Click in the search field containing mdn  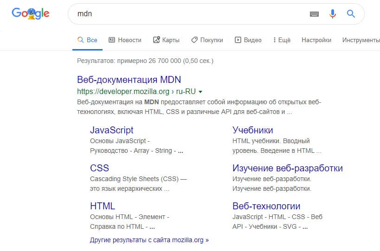point(186,14)
